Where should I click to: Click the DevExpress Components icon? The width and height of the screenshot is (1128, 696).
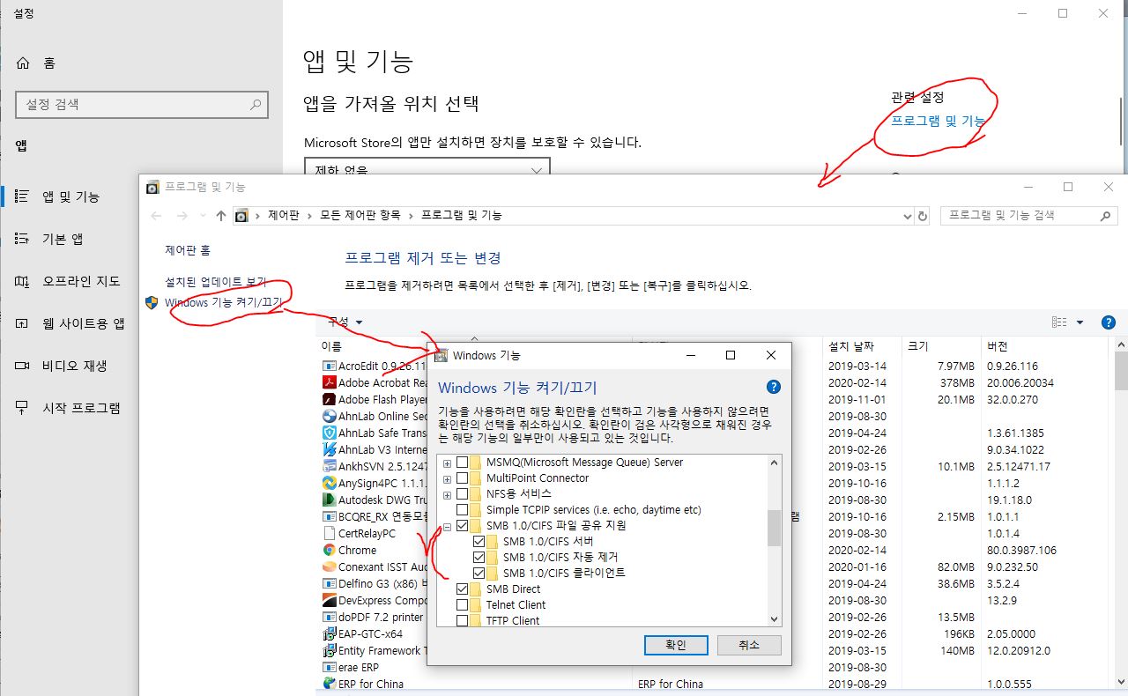330,600
